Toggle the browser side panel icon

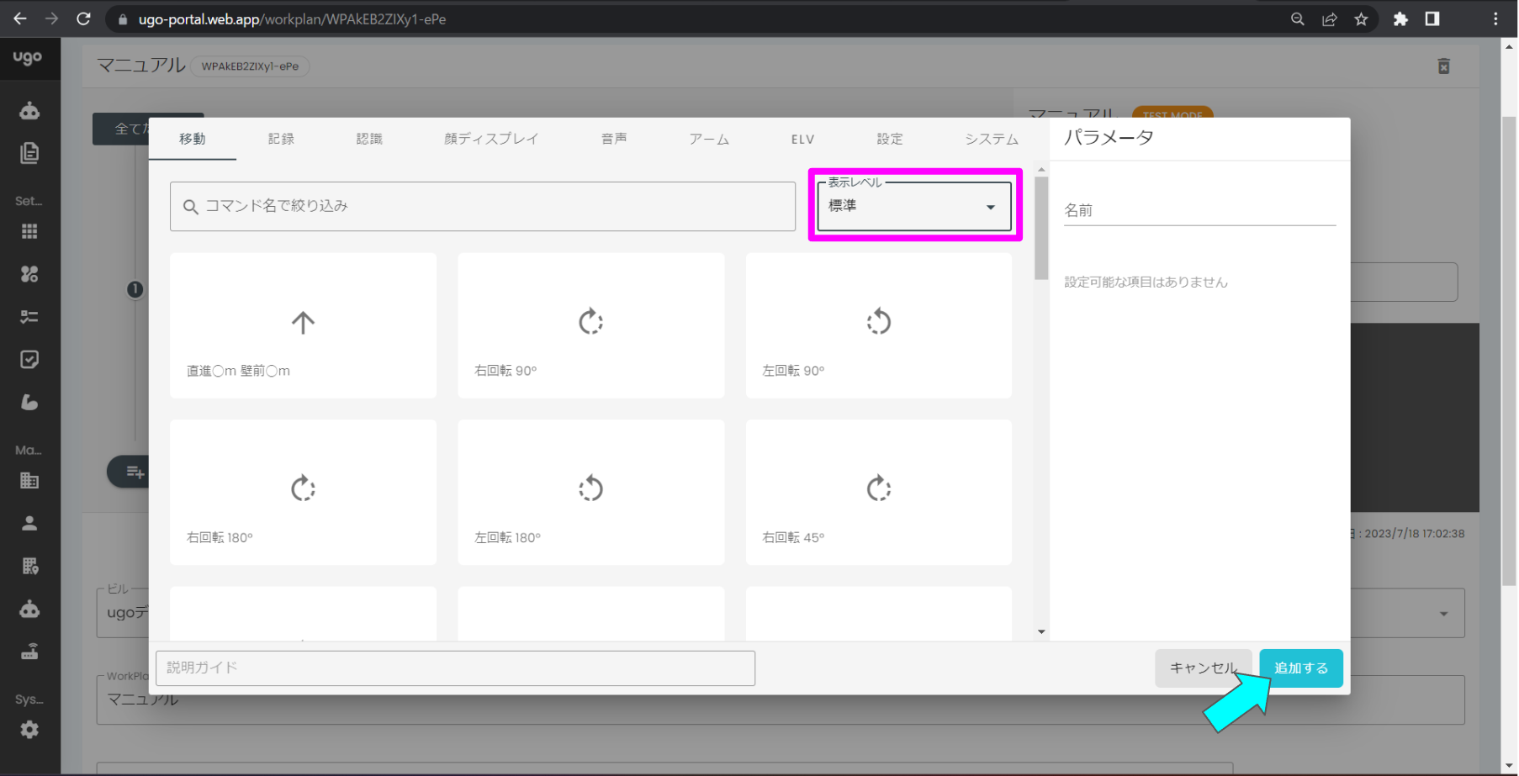point(1432,18)
